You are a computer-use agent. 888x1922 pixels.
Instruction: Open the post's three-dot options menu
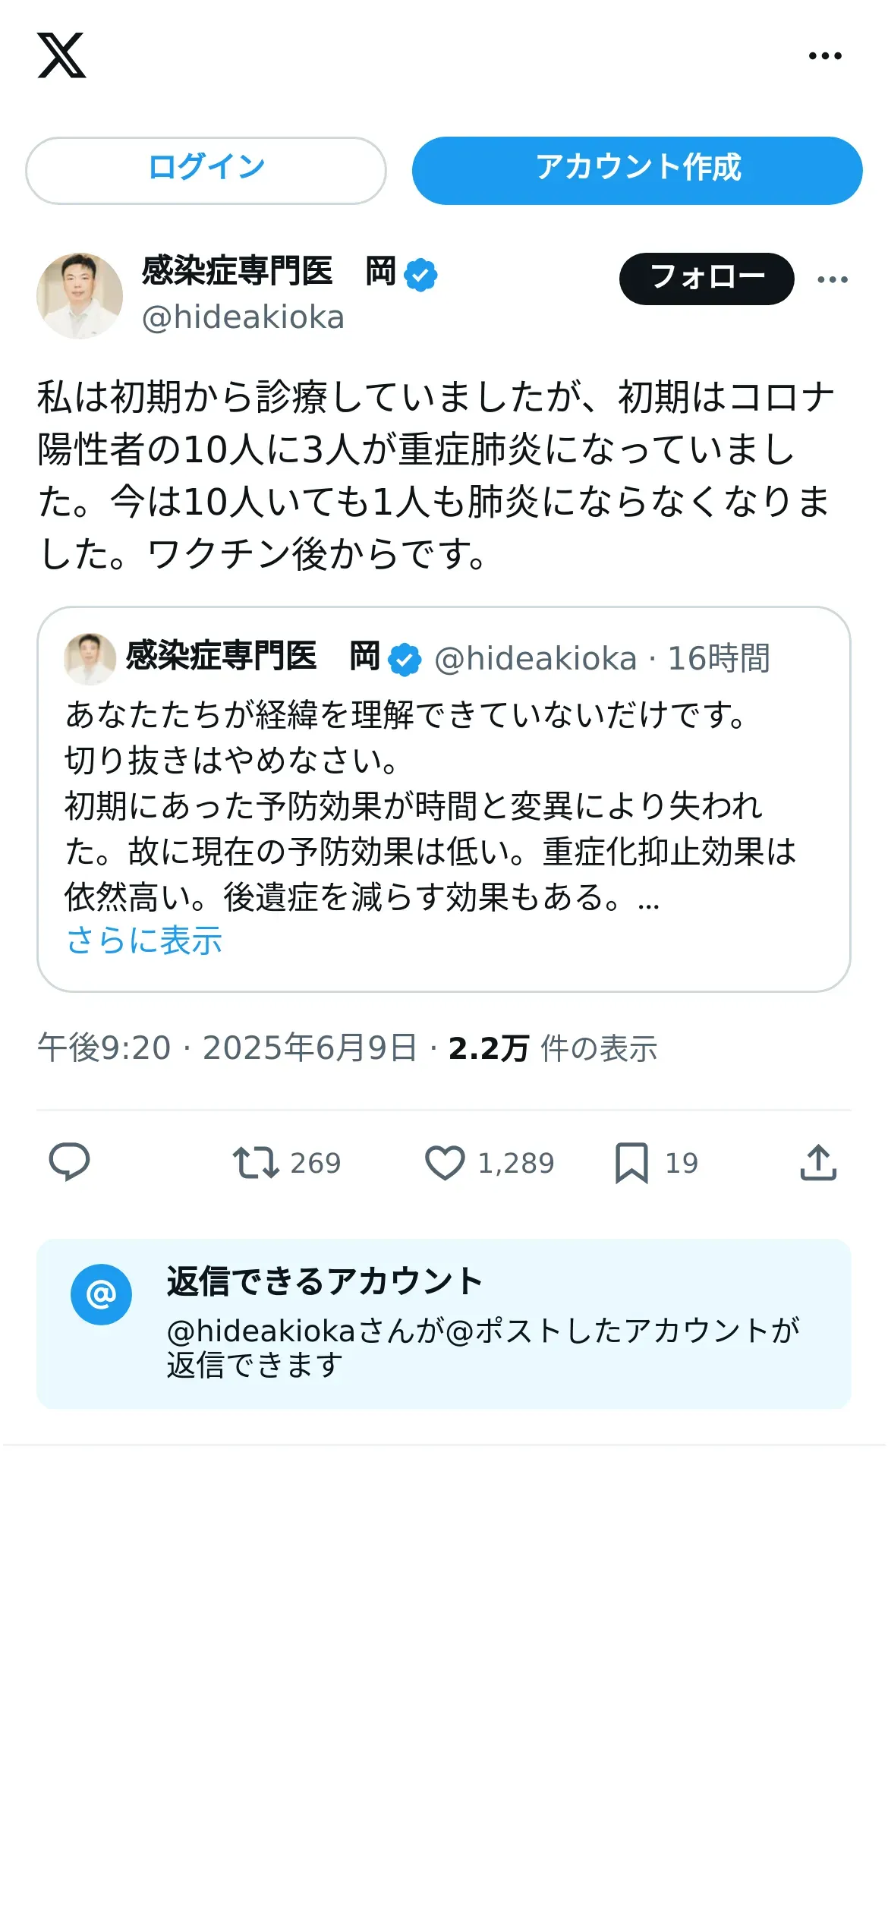[832, 279]
